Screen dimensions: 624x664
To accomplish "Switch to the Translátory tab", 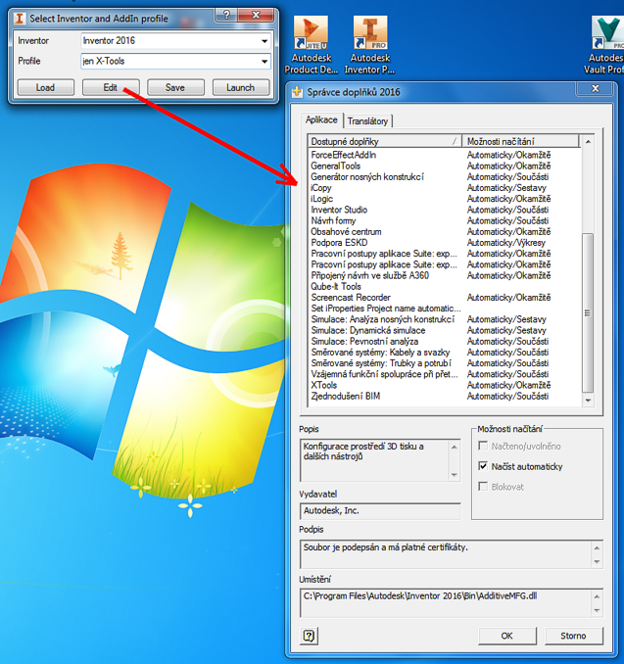I will tap(367, 121).
